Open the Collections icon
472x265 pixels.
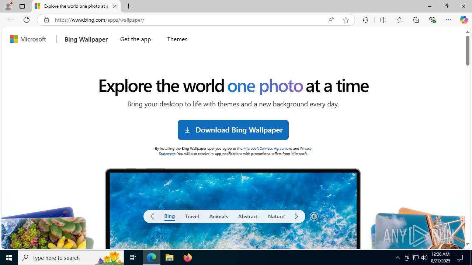click(x=416, y=20)
